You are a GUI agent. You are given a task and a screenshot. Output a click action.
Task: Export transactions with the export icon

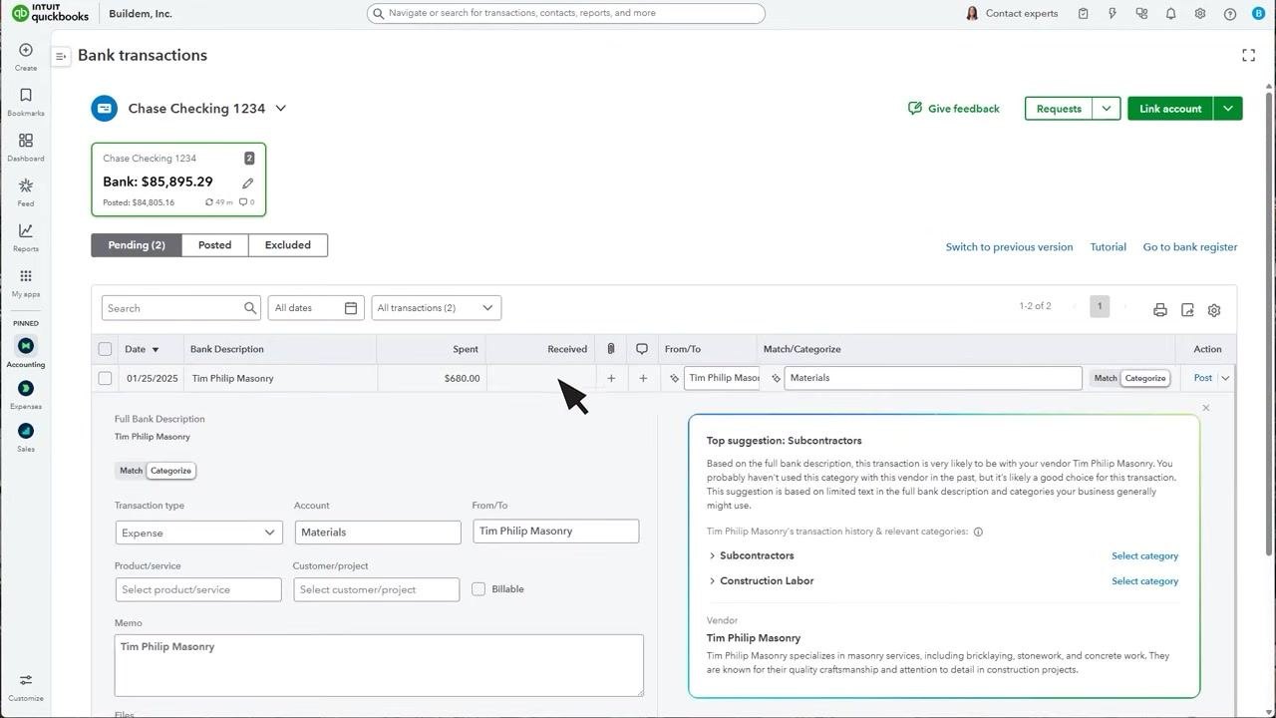(x=1187, y=310)
